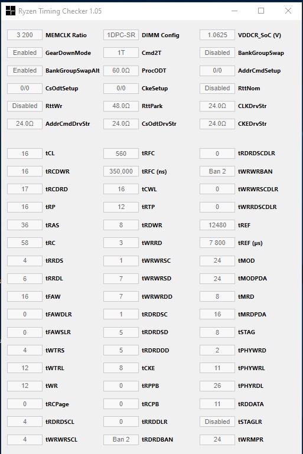This screenshot has width=303, height=454.
Task: Select the tRDRDBAN field showing Ban 2
Action: coord(121,439)
